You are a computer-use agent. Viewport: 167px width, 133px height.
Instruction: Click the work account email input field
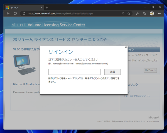click(74, 72)
